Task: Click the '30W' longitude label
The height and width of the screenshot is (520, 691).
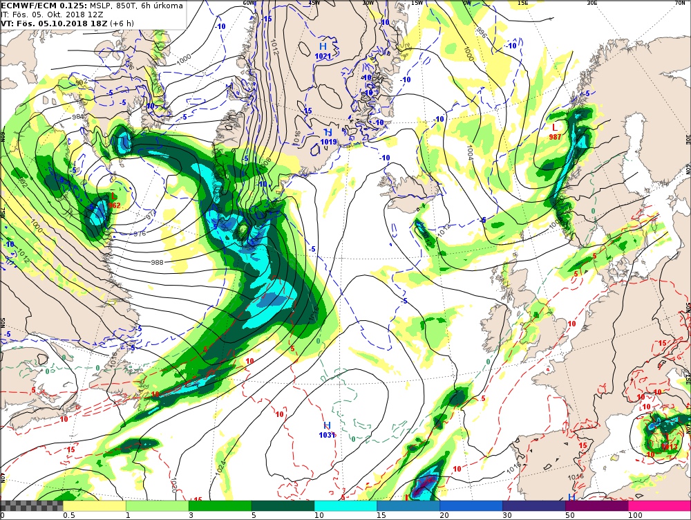Action: tap(368, 3)
